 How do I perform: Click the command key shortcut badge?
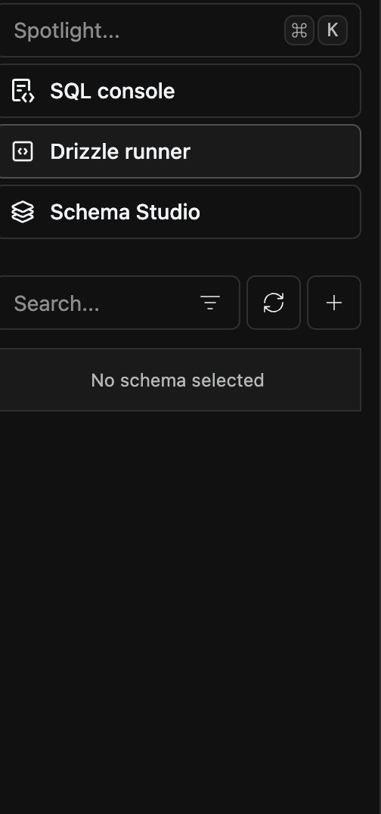pyautogui.click(x=299, y=30)
